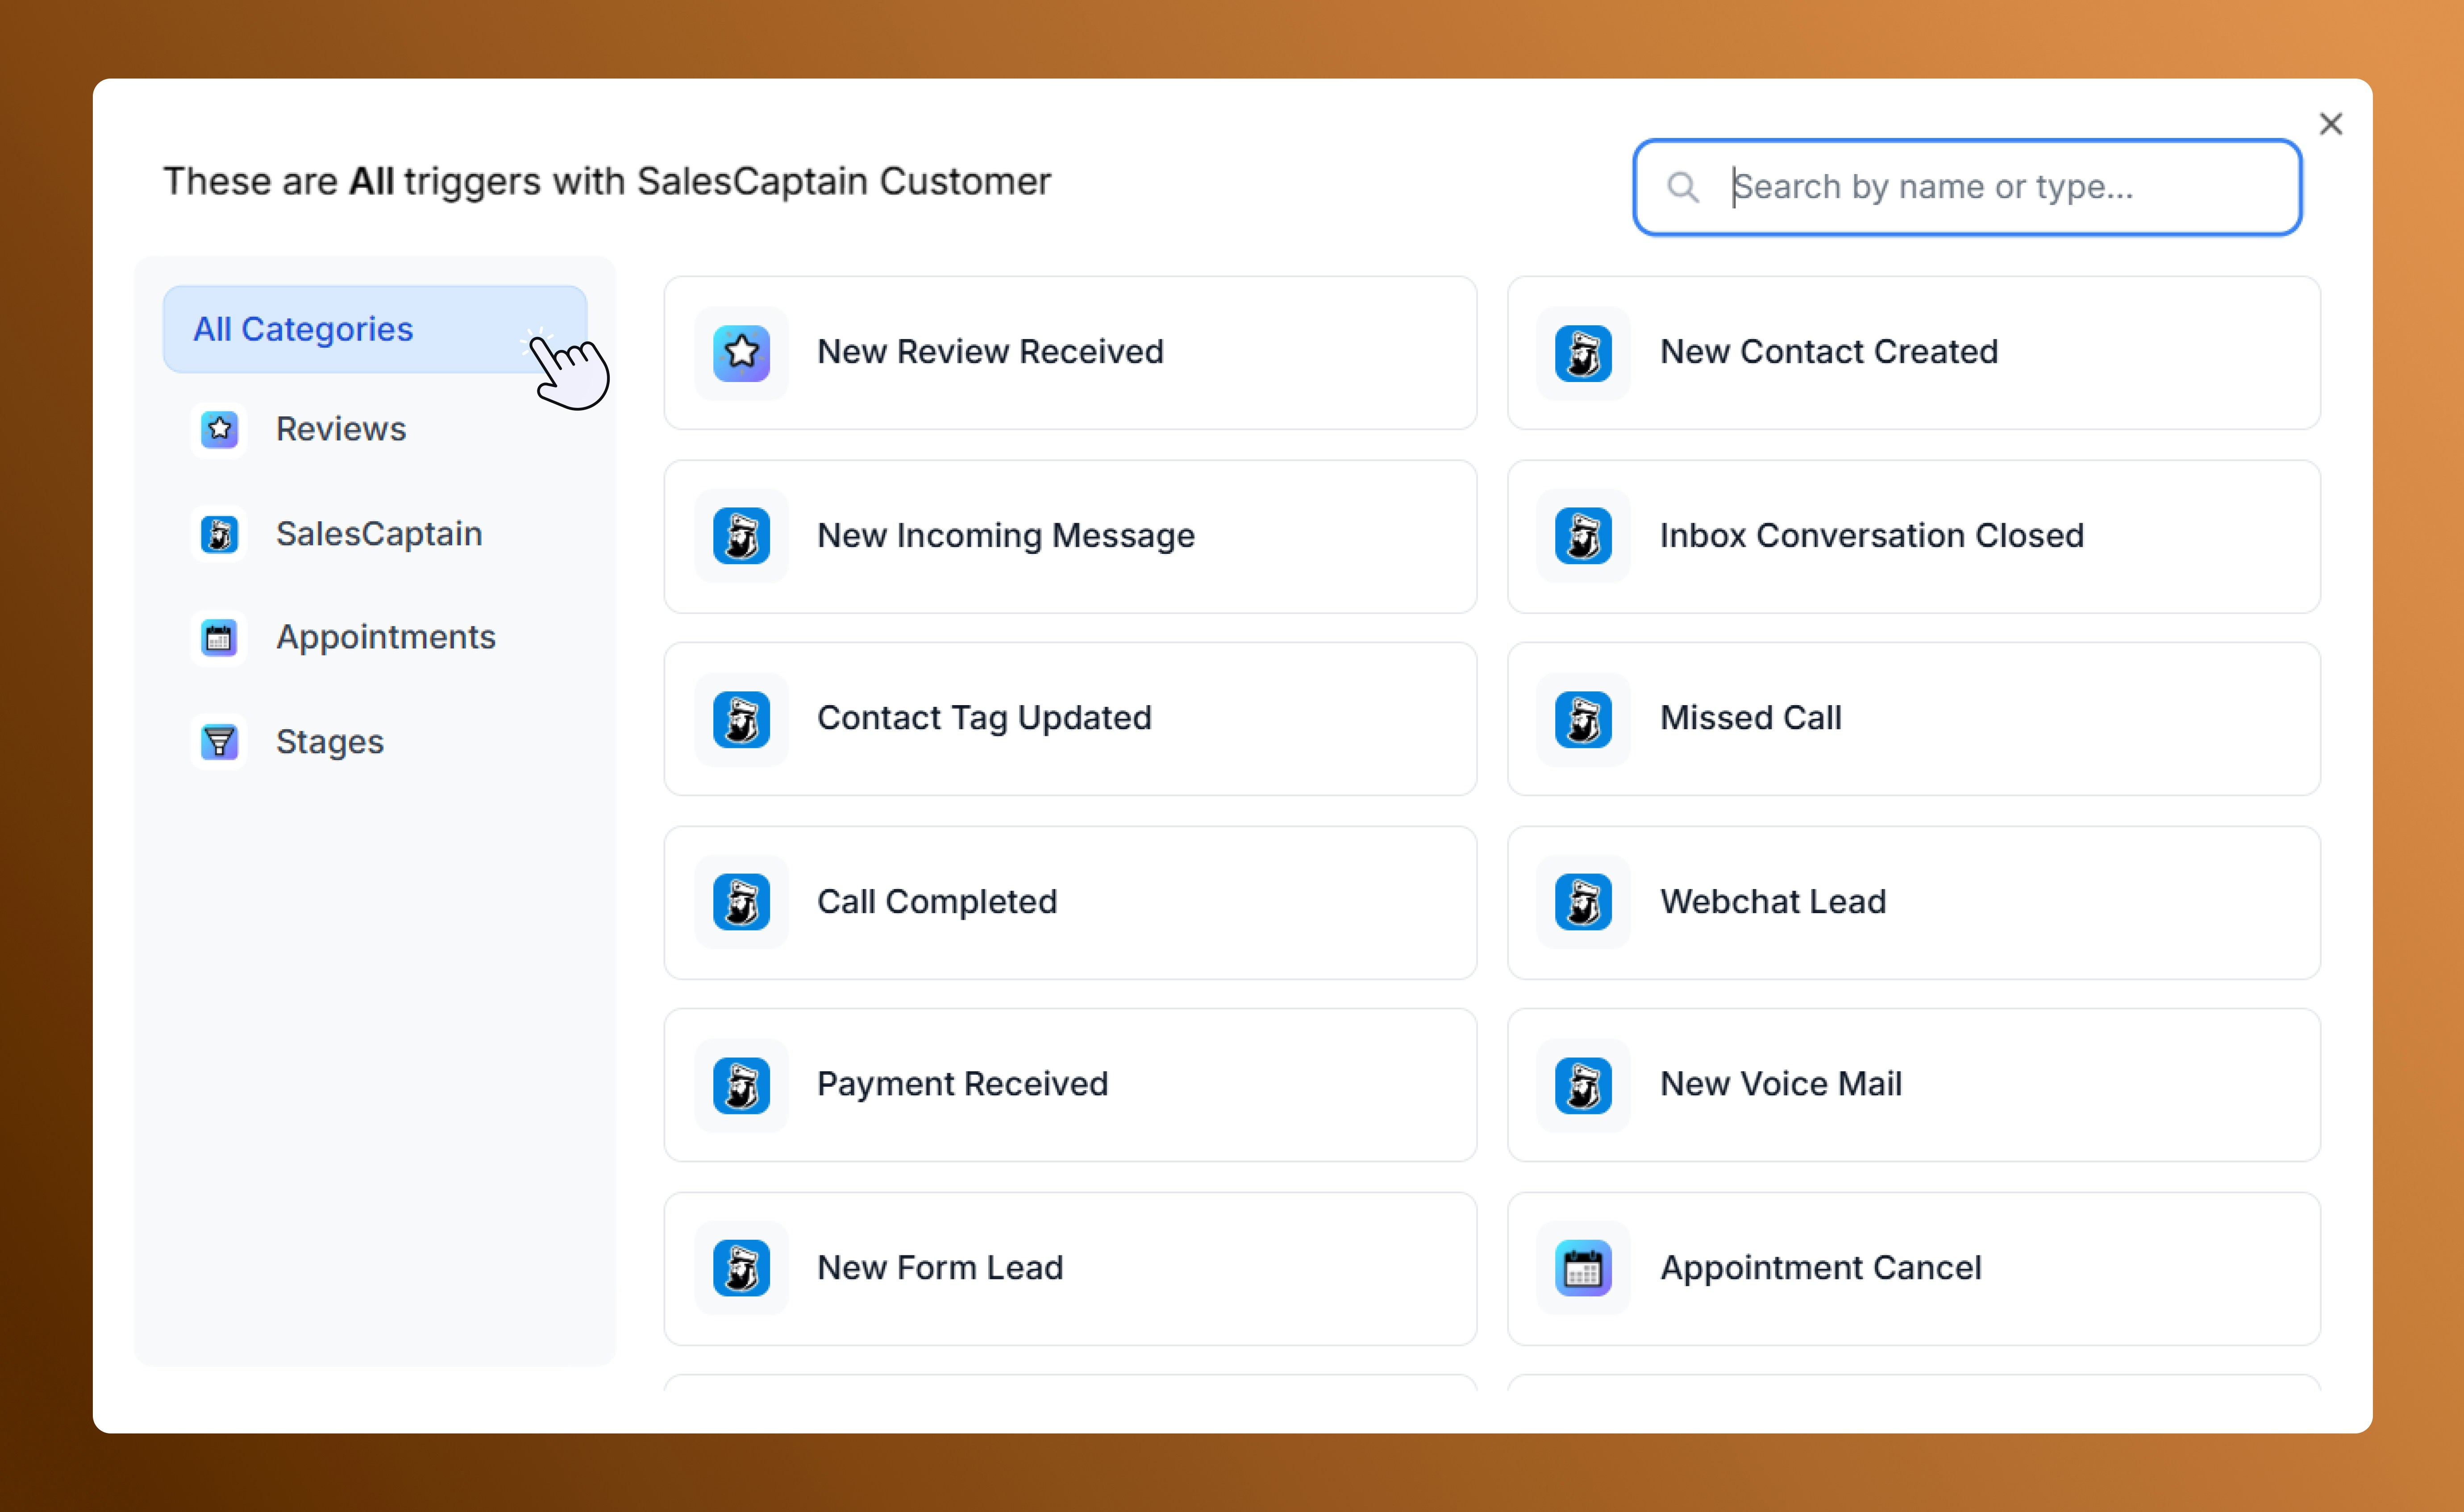Click the captain icon on Payment Received
This screenshot has width=2464, height=1512.
741,1085
